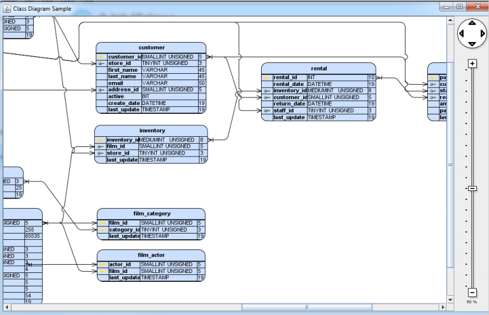Click the pan right arrow in navigation wheel

pyautogui.click(x=483, y=33)
